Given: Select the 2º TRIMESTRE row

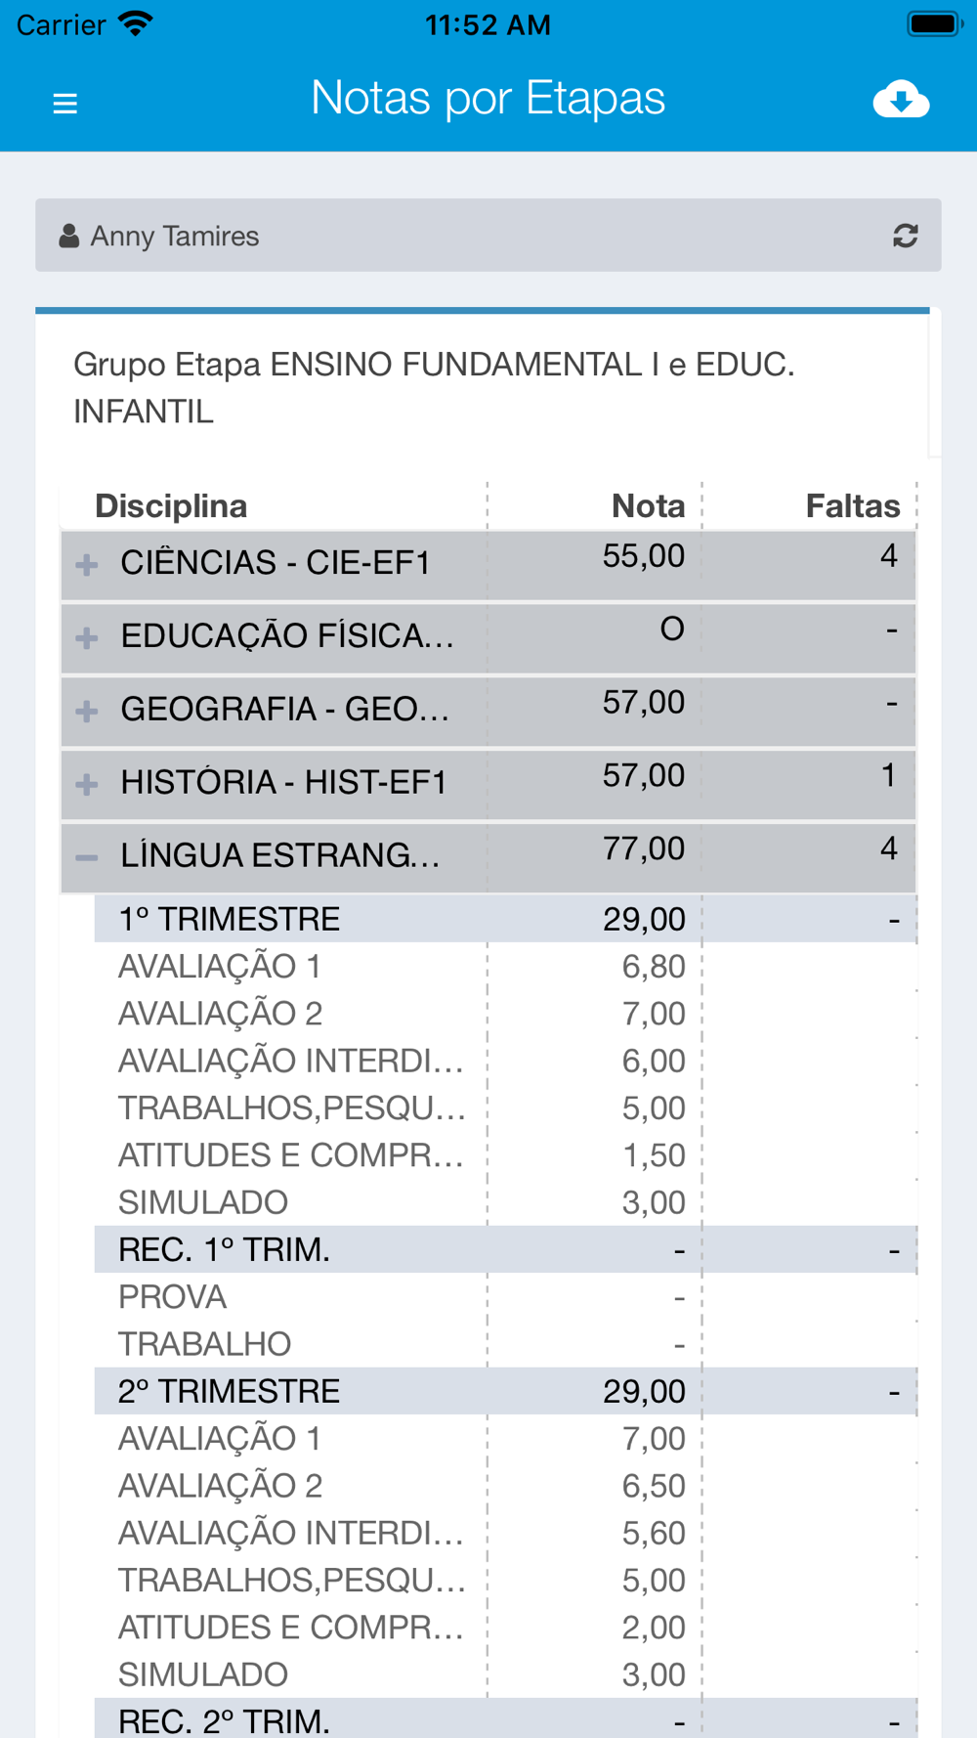Looking at the screenshot, I should (x=505, y=1391).
